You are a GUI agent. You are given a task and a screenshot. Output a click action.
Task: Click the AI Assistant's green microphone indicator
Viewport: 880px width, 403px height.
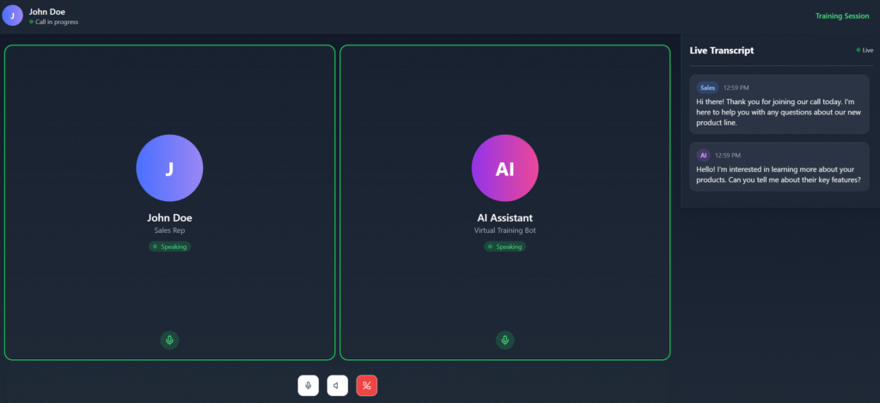click(505, 340)
